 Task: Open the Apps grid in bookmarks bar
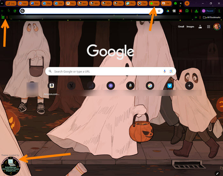coord(3,17)
